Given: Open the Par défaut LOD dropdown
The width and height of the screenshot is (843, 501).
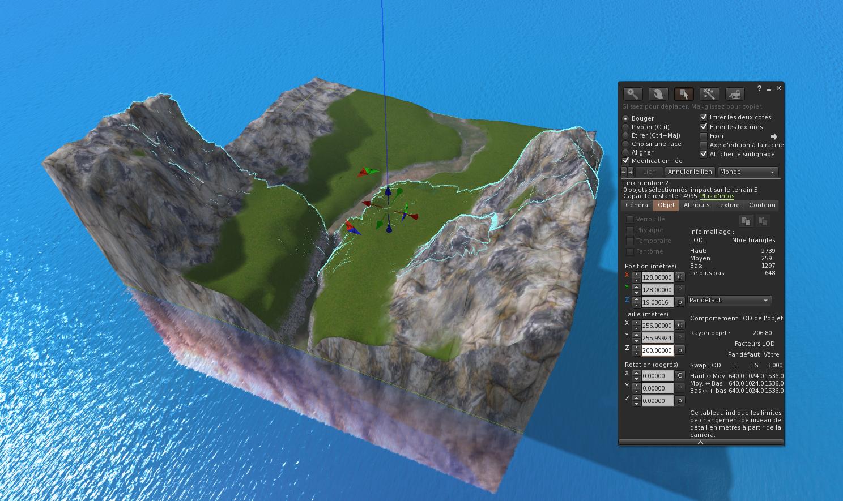Looking at the screenshot, I should point(729,300).
